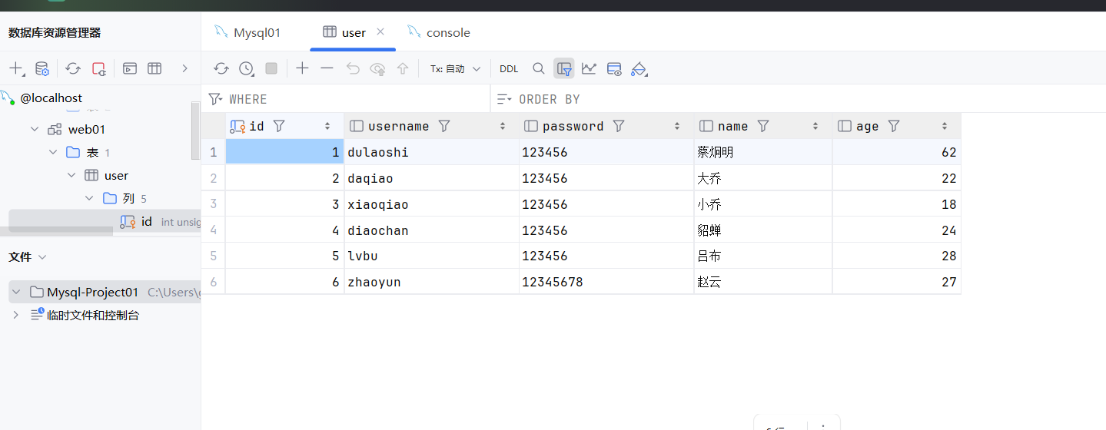Delete selected row with minus icon

pyautogui.click(x=327, y=68)
